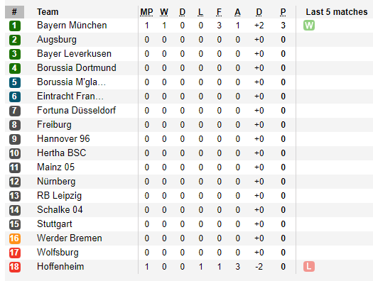Click the Werder Bremen team name
Image resolution: width=373 pixels, height=281 pixels.
pos(70,238)
